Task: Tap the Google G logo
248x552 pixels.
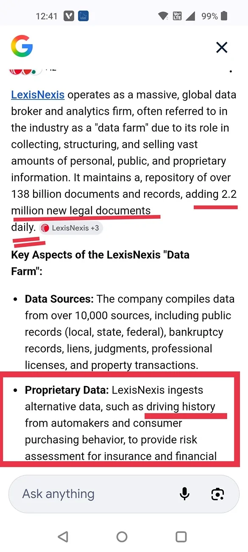Action: coord(22,47)
